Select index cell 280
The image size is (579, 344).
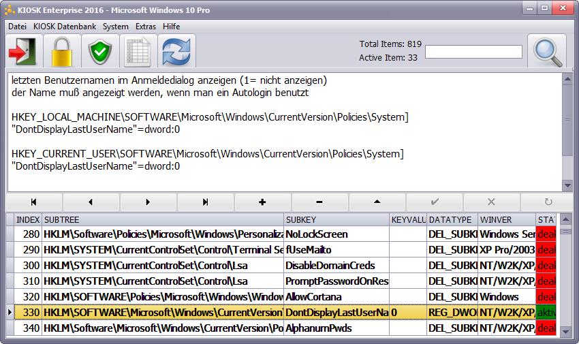point(28,234)
